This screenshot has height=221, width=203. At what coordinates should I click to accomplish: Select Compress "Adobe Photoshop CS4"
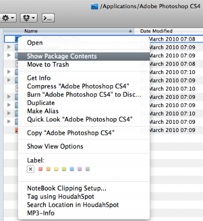84,86
